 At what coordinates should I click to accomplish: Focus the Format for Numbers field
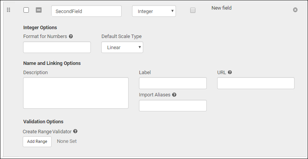coord(57,47)
